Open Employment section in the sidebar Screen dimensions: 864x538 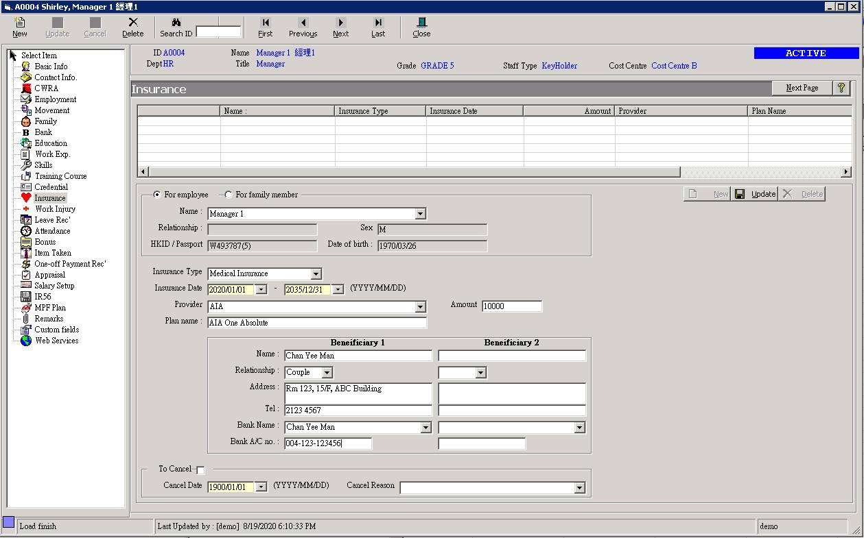click(x=55, y=99)
